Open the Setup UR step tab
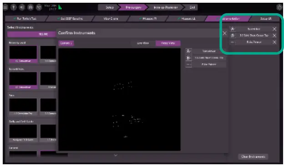The image size is (284, 167). [265, 19]
